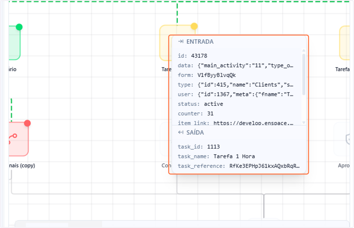Click the task_id value 1113

214,147
